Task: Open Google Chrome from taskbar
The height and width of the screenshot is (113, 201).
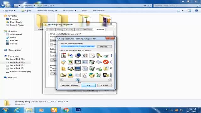Action: 66,110
